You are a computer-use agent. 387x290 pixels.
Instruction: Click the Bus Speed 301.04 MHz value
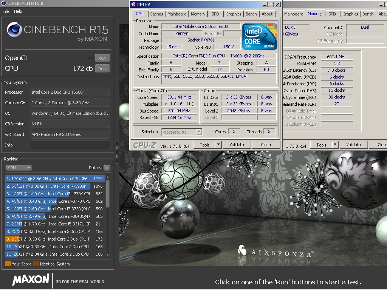tap(179, 111)
